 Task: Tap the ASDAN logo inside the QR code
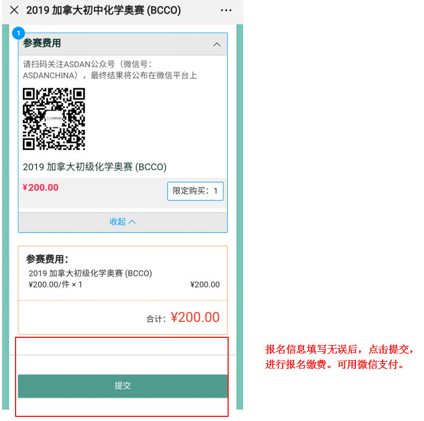tap(54, 119)
